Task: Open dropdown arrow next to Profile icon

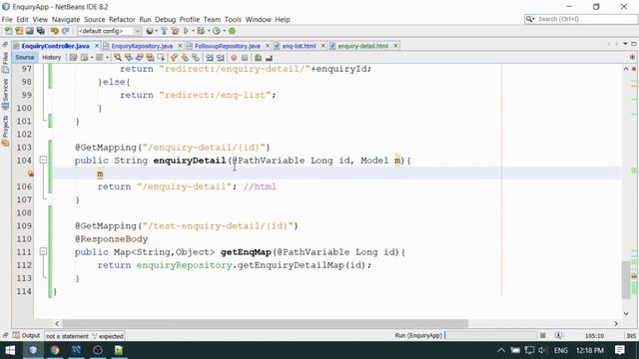Action: (x=224, y=31)
